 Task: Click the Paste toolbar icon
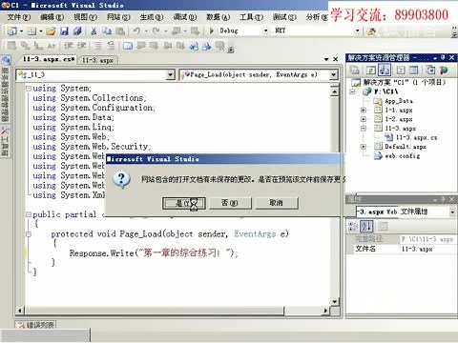pyautogui.click(x=120, y=30)
